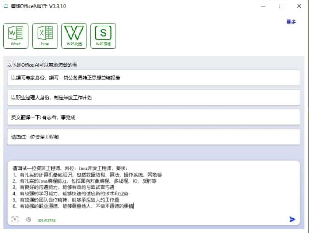
Task: Maximize the OfficeAI助手 window
Action: click(281, 6)
